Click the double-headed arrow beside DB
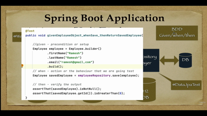Viewport: 207px width, 116px height. 169,60
